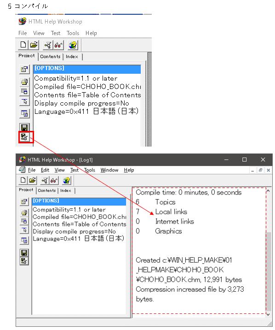Click the Save project floppy icon in the top window
Viewport: 275px width, 330px height.
pos(24,127)
